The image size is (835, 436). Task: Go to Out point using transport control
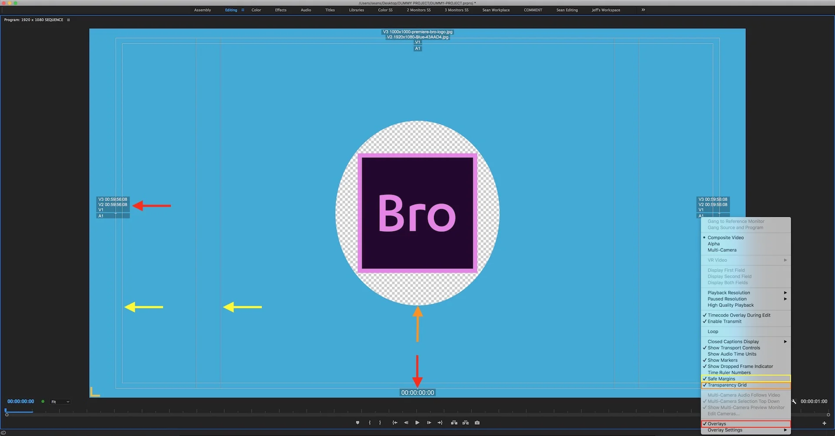(x=440, y=423)
